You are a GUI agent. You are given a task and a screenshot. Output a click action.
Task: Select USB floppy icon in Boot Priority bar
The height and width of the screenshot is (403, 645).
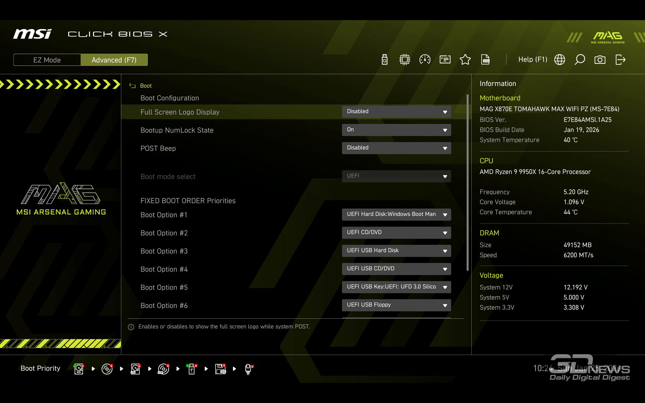pos(221,369)
